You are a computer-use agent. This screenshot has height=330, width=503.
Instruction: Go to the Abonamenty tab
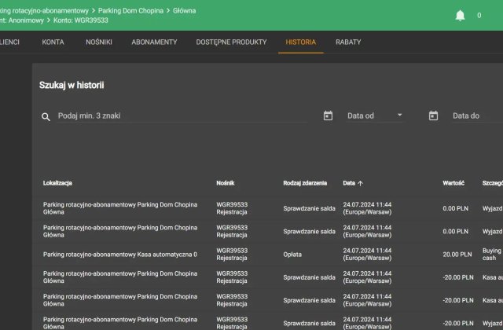[x=154, y=42]
